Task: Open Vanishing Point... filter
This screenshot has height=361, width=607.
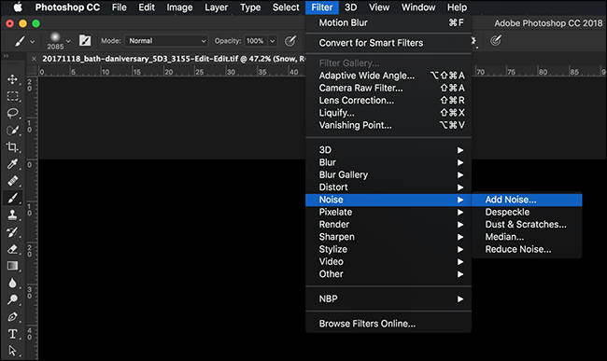Action: (x=388, y=125)
